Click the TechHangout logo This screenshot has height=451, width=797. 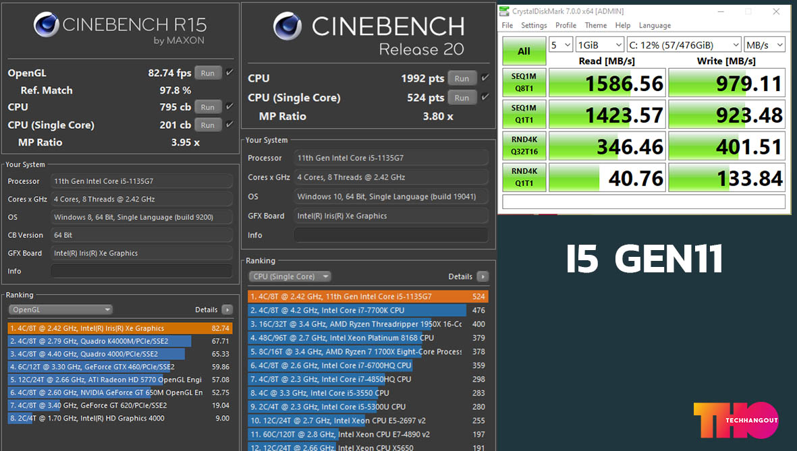[x=736, y=420]
